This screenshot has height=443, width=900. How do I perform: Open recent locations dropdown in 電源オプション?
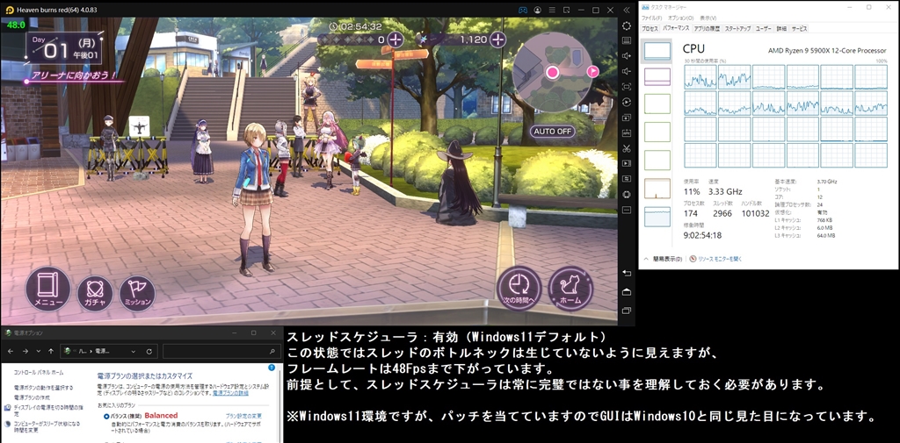pyautogui.click(x=39, y=351)
